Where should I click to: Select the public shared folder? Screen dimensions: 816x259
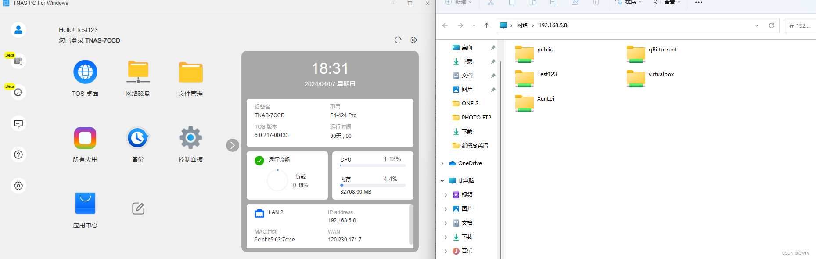534,54
